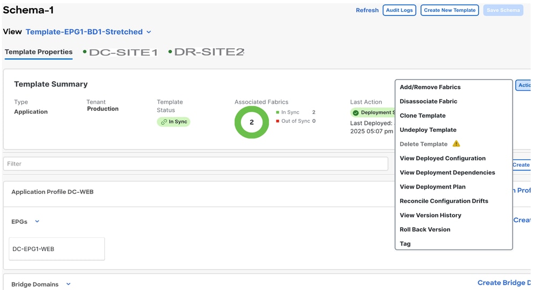Click the Create link in EPGs row
Screen dimensions: 535x290
tap(522, 220)
